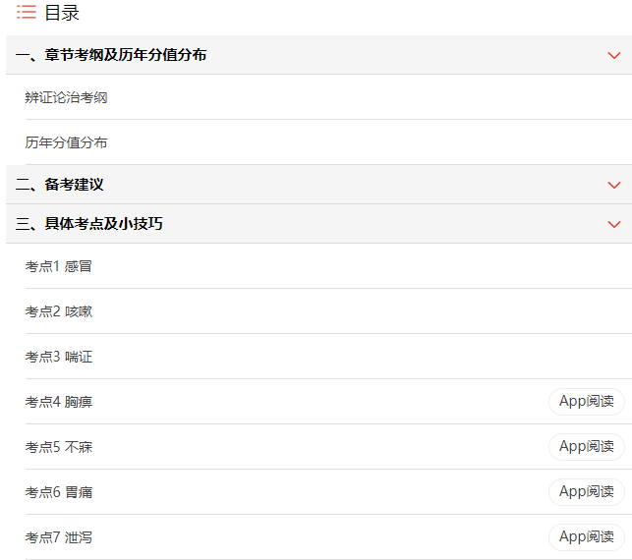Select the 三、具体考点及小技巧 heading
The width and height of the screenshot is (632, 560).
pos(89,224)
